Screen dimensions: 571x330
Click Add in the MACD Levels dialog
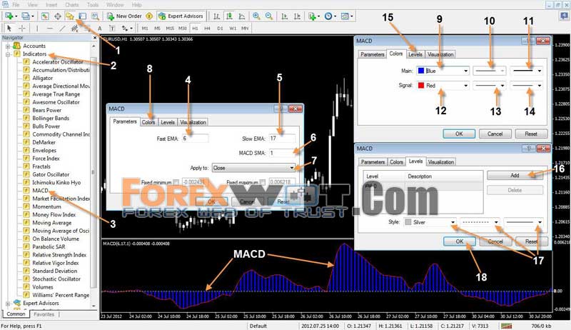click(x=515, y=176)
